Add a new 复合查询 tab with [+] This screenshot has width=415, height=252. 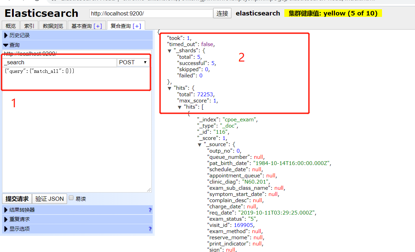coord(137,26)
